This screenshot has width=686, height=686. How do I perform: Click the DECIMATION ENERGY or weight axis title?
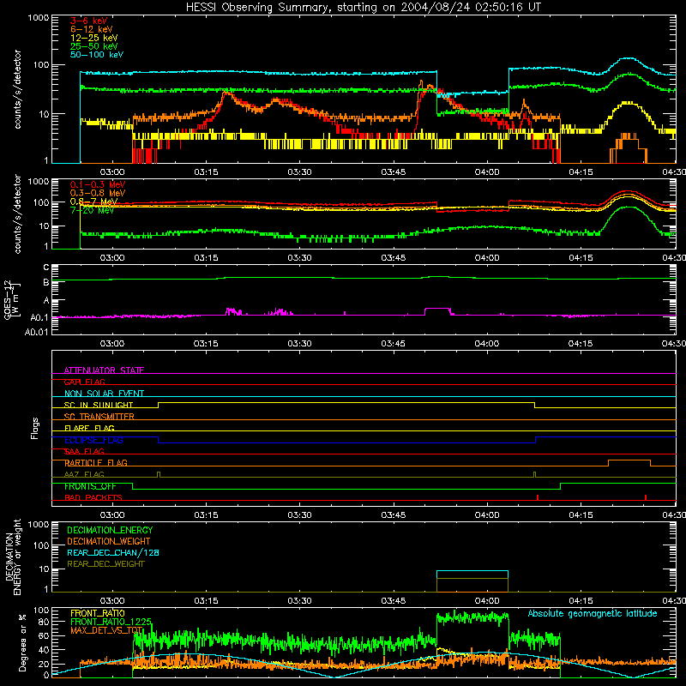13,557
